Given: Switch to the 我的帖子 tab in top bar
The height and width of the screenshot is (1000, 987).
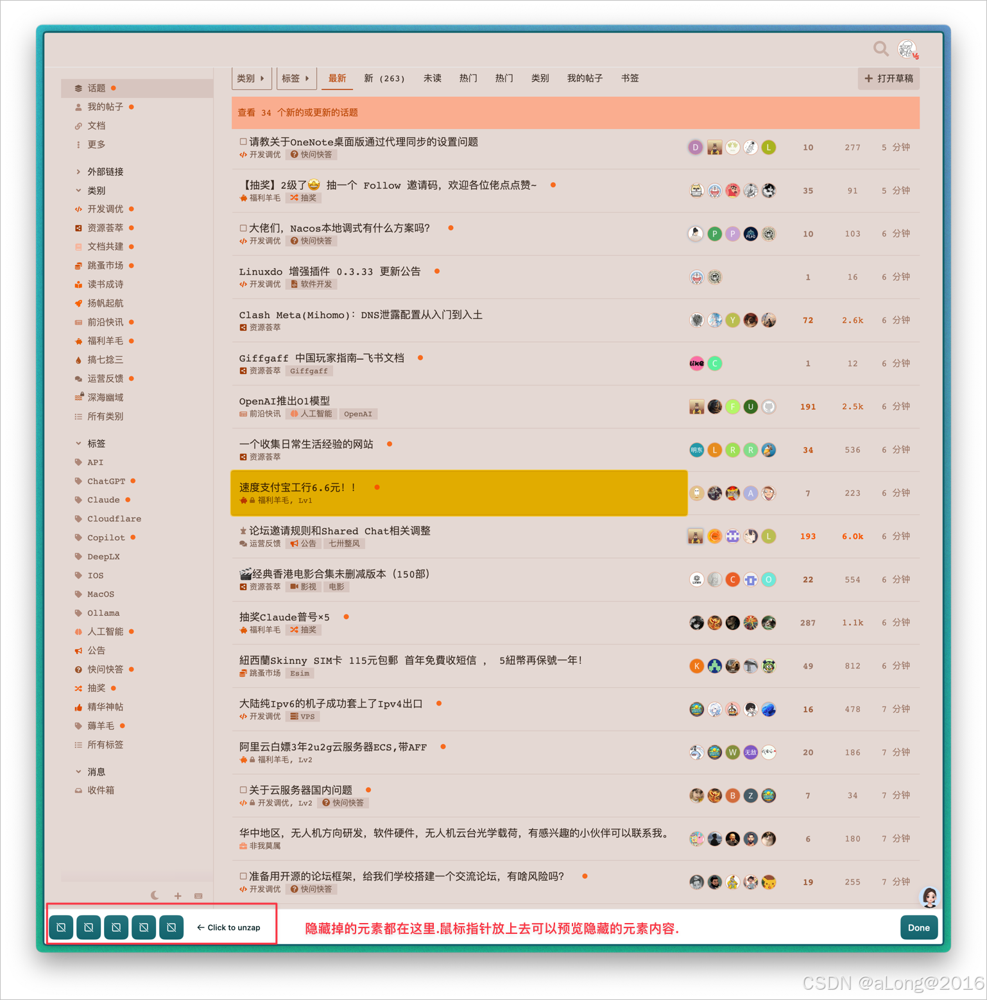Looking at the screenshot, I should [x=585, y=78].
